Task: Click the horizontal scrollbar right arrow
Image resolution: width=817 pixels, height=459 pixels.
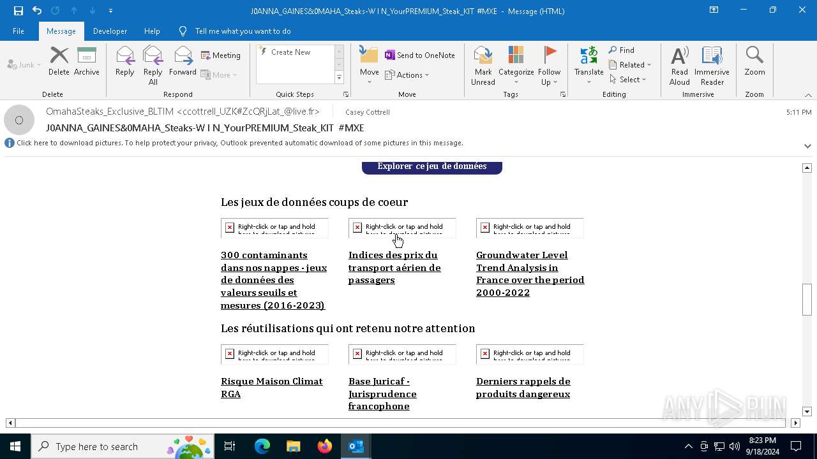Action: point(795,423)
